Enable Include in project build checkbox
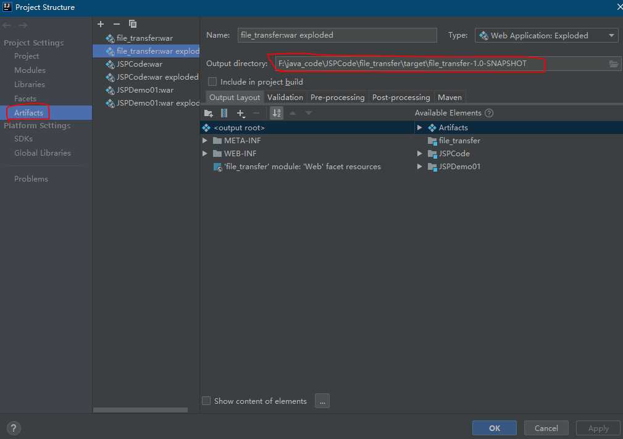 click(212, 82)
